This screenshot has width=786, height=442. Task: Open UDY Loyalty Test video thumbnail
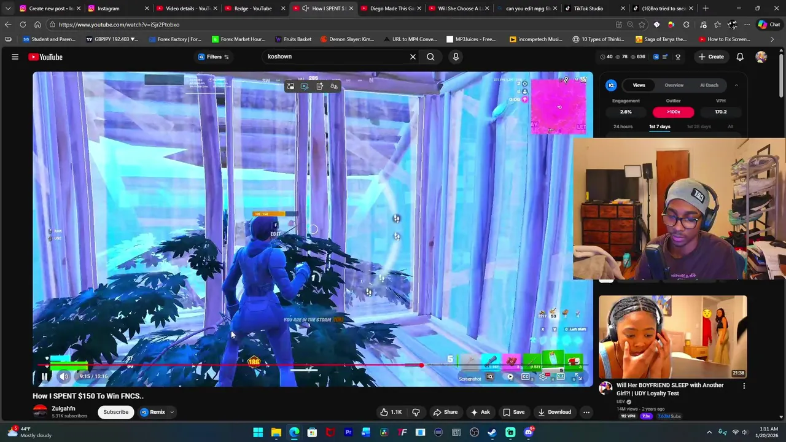coord(673,337)
